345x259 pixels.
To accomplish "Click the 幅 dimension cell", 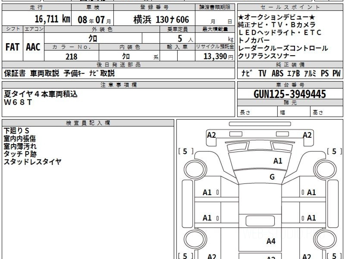I will 294,111.
